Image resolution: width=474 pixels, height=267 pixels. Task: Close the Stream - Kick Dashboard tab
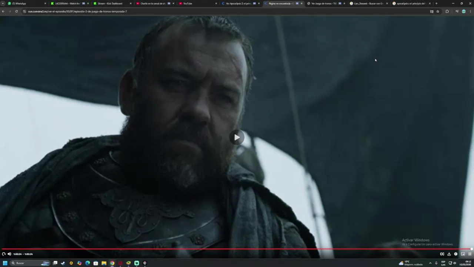click(130, 3)
